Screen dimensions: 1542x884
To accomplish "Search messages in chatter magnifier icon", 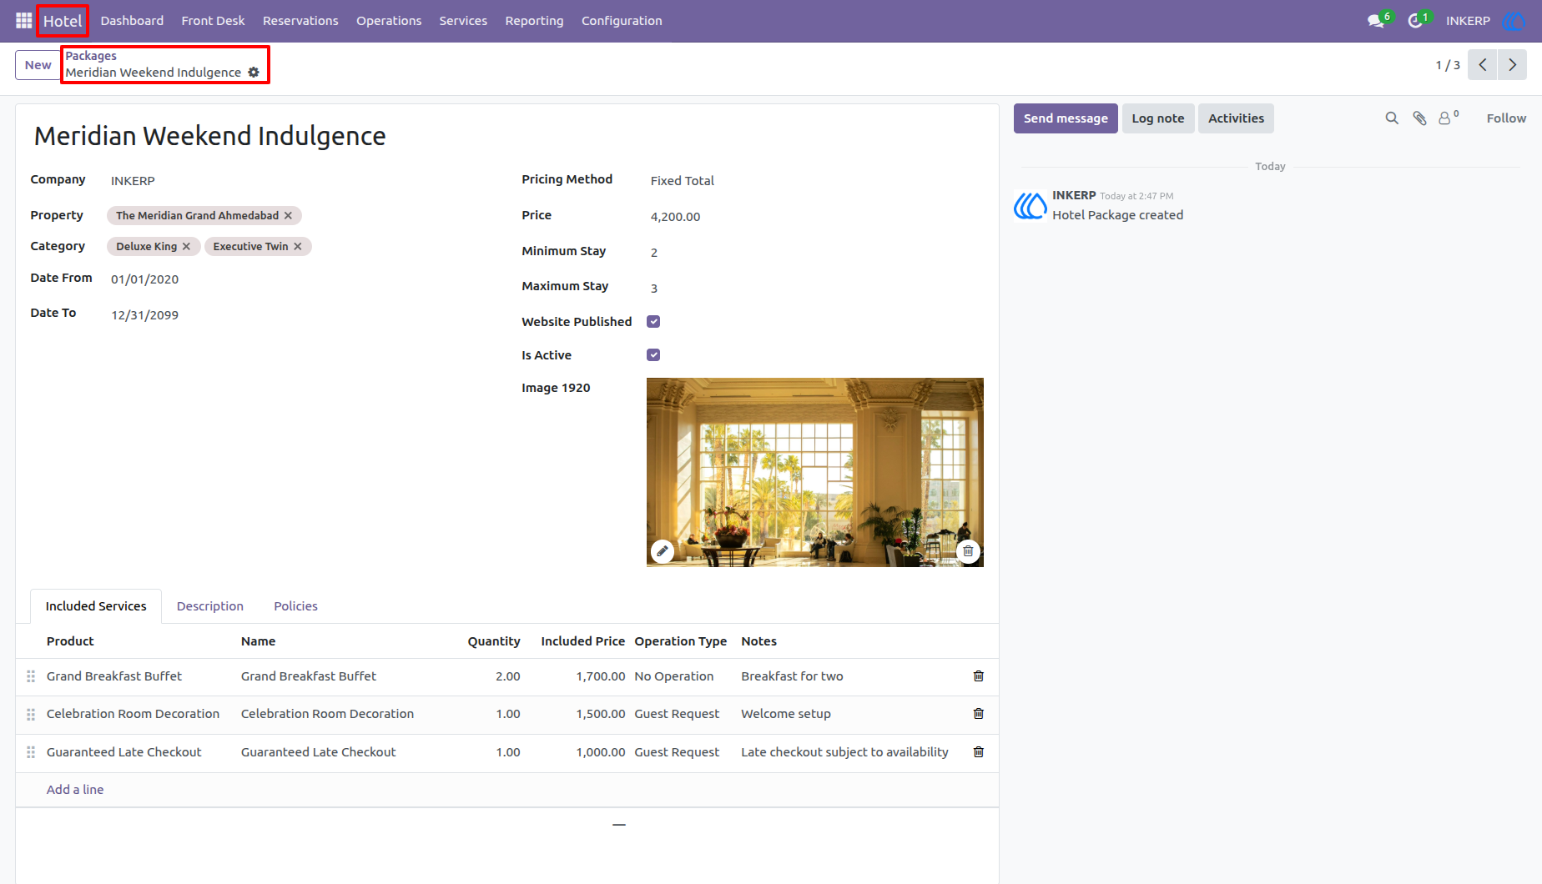I will click(x=1392, y=118).
